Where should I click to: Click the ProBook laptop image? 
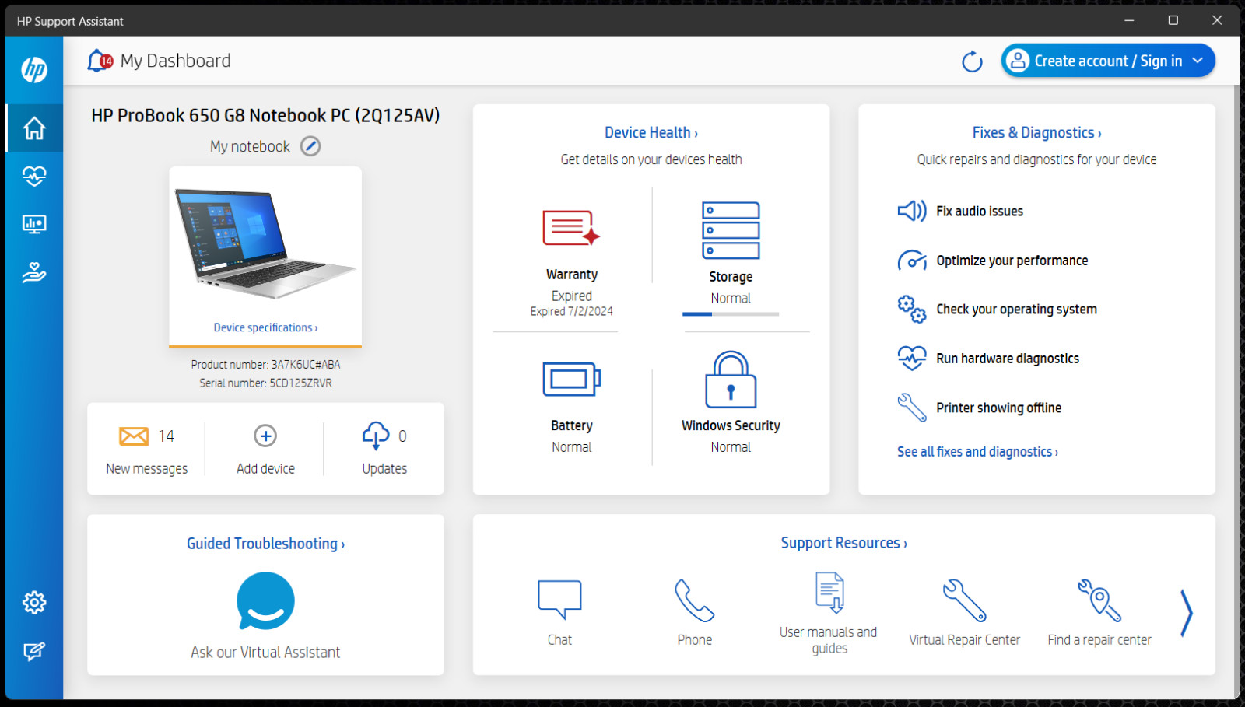pos(265,244)
